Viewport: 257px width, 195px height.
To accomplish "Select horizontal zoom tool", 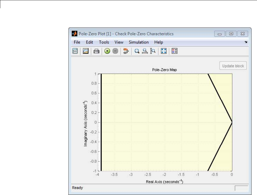I will [145, 51].
